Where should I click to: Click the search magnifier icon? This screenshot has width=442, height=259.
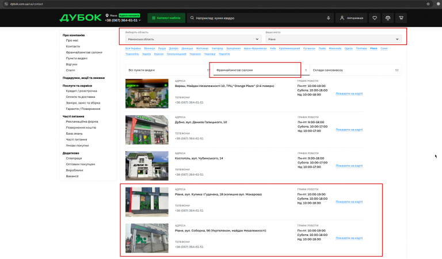coord(192,18)
